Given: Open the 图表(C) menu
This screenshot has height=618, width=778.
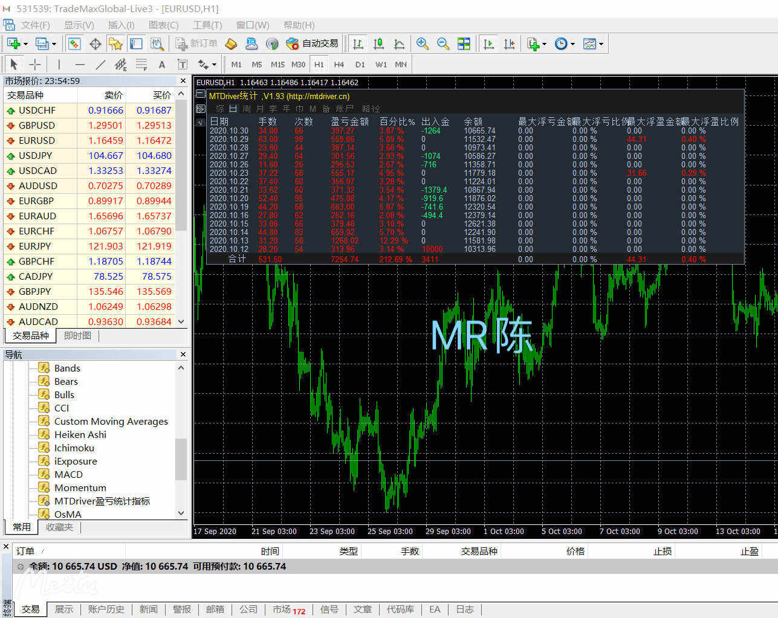Looking at the screenshot, I should pos(163,25).
